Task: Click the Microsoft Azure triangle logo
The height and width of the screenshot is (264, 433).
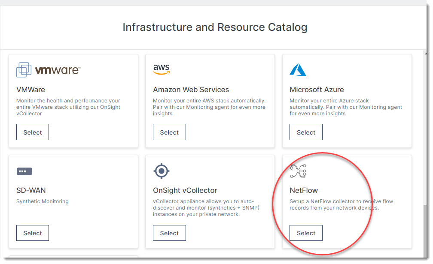Action: pos(298,69)
